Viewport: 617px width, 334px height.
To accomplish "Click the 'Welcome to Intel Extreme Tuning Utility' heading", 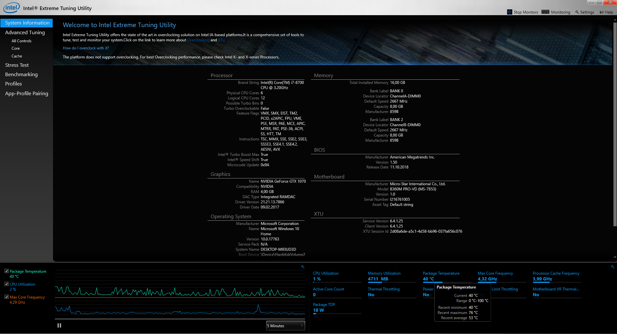I will [119, 25].
